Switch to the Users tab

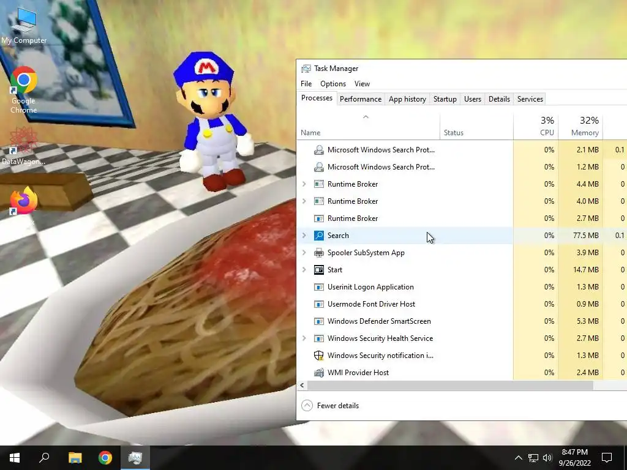click(472, 99)
